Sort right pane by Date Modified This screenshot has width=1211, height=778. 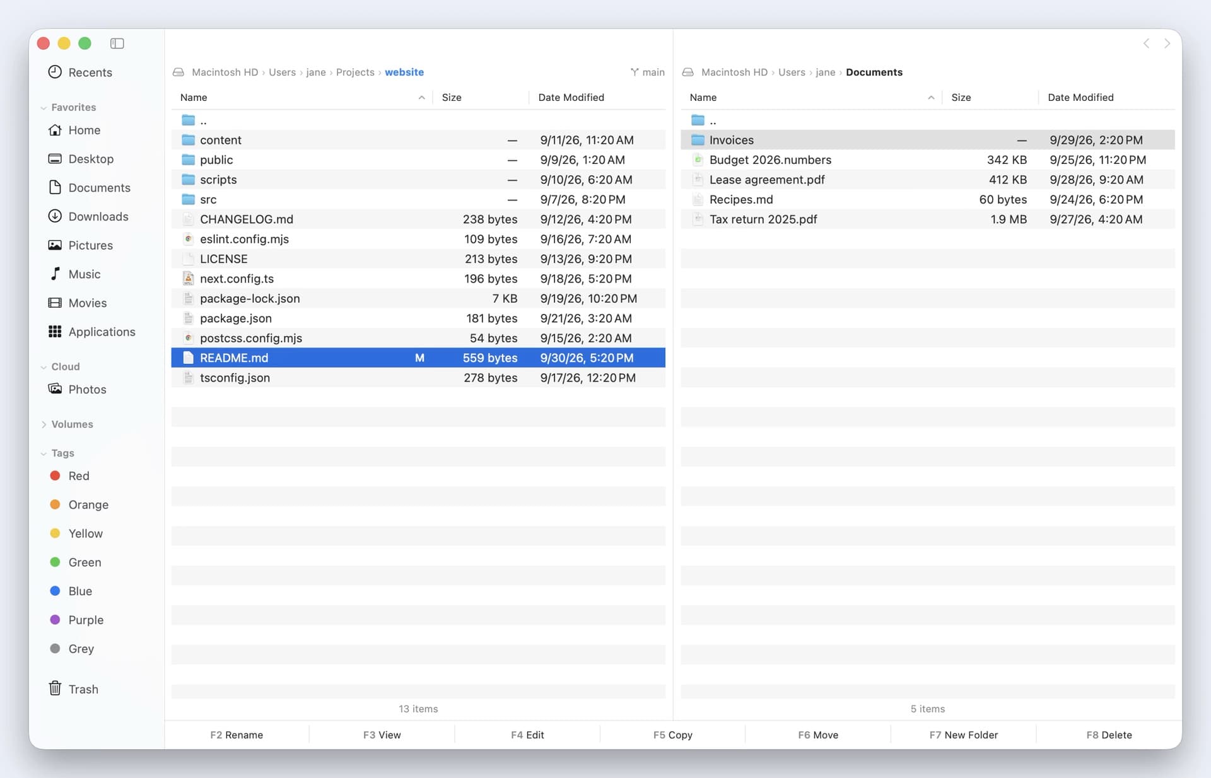[1080, 98]
